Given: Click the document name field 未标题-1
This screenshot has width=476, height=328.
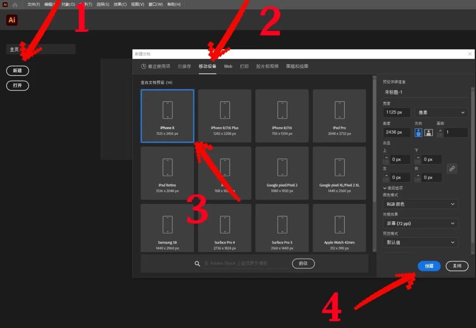Looking at the screenshot, I should pos(425,92).
